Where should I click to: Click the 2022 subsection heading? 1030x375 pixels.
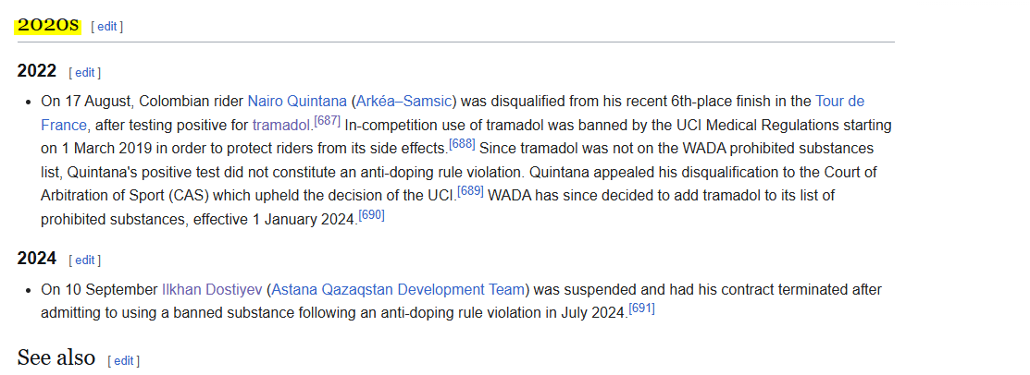tap(37, 71)
